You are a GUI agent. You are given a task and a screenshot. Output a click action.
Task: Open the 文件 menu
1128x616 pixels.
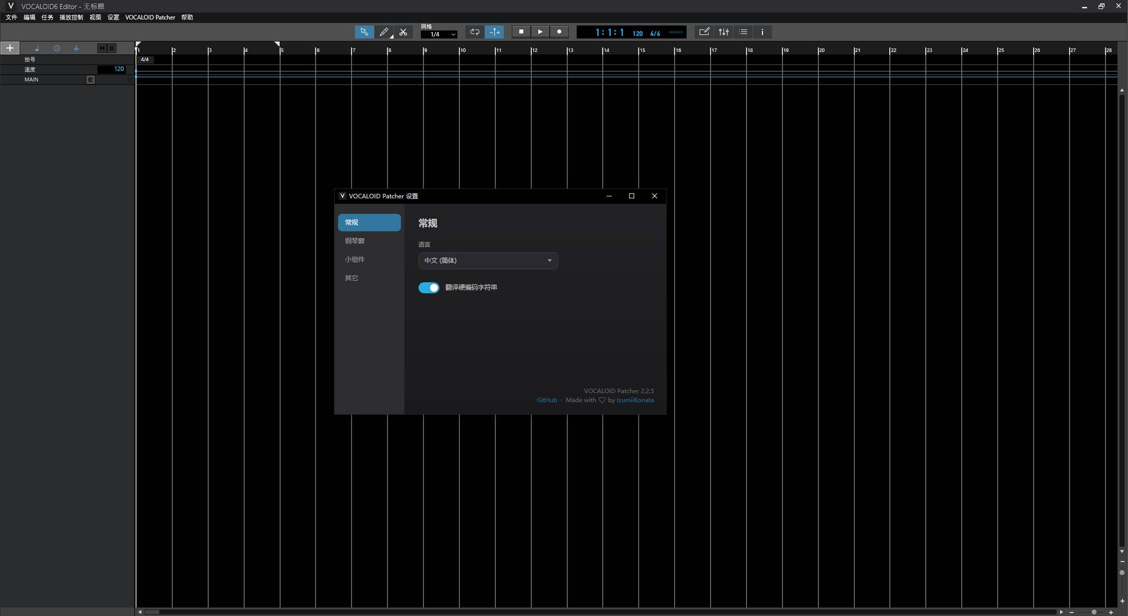click(x=11, y=17)
